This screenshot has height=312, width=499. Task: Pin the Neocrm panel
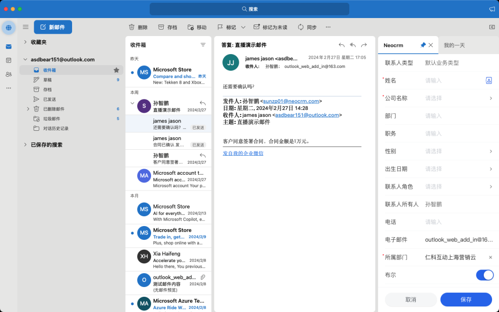tap(423, 45)
